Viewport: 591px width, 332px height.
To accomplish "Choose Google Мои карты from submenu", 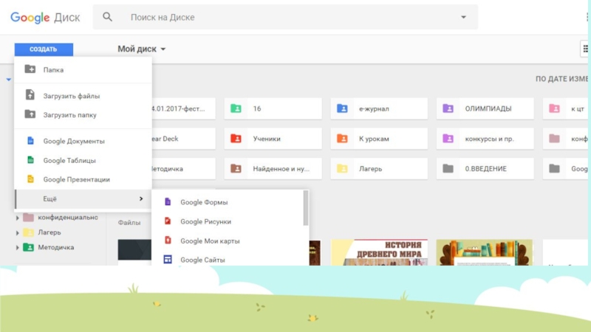I will tap(228, 241).
